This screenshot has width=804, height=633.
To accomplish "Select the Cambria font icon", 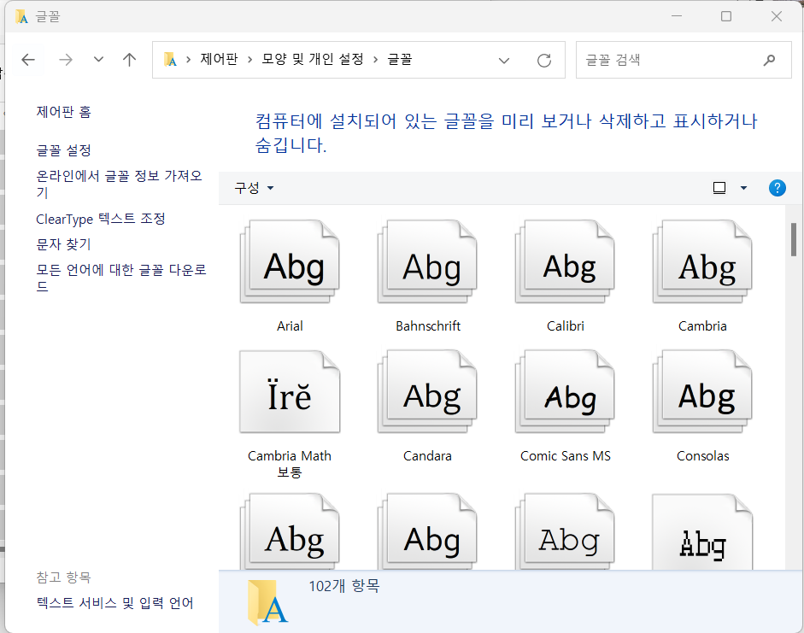I will click(702, 261).
